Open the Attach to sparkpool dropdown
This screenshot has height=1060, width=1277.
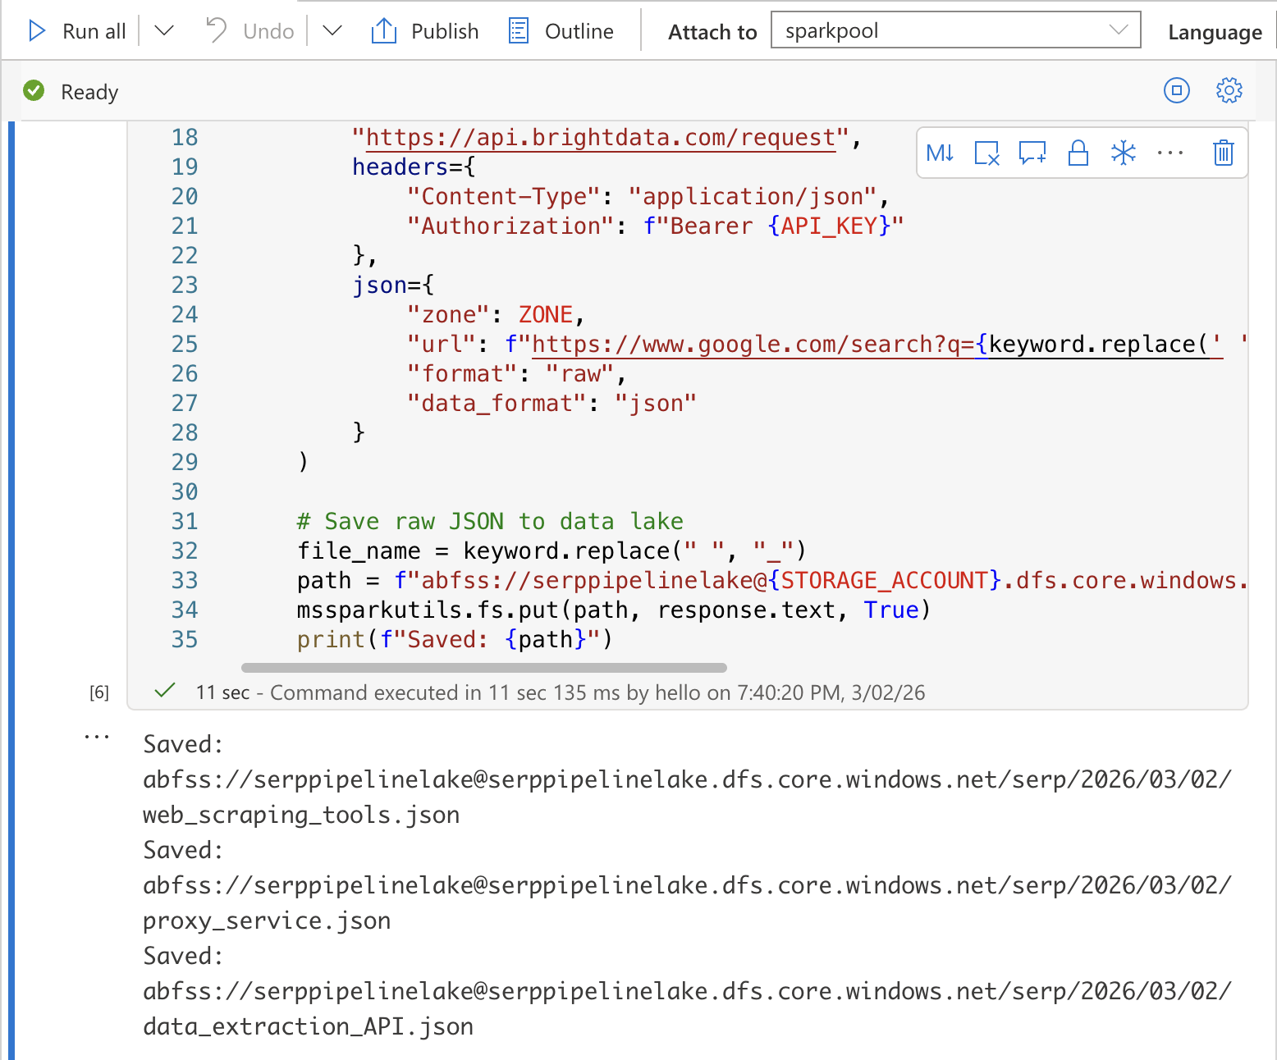tap(955, 30)
